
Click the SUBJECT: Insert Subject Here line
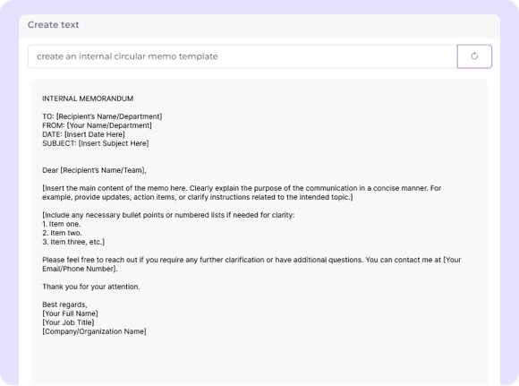pyautogui.click(x=96, y=143)
